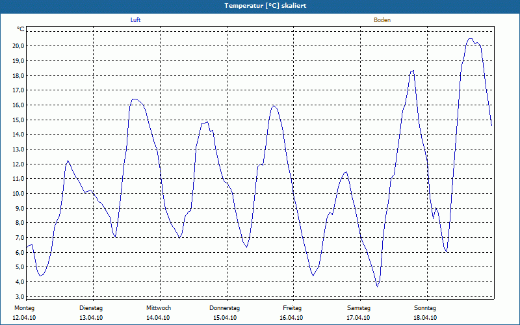Viewport: 520px width, 325px height.
Task: Click the date 14.04.10
Action: (158, 318)
